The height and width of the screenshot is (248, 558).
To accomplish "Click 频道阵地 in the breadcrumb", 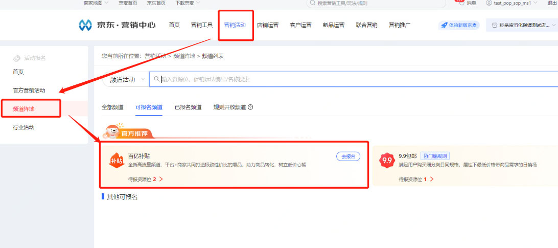I will [x=184, y=56].
